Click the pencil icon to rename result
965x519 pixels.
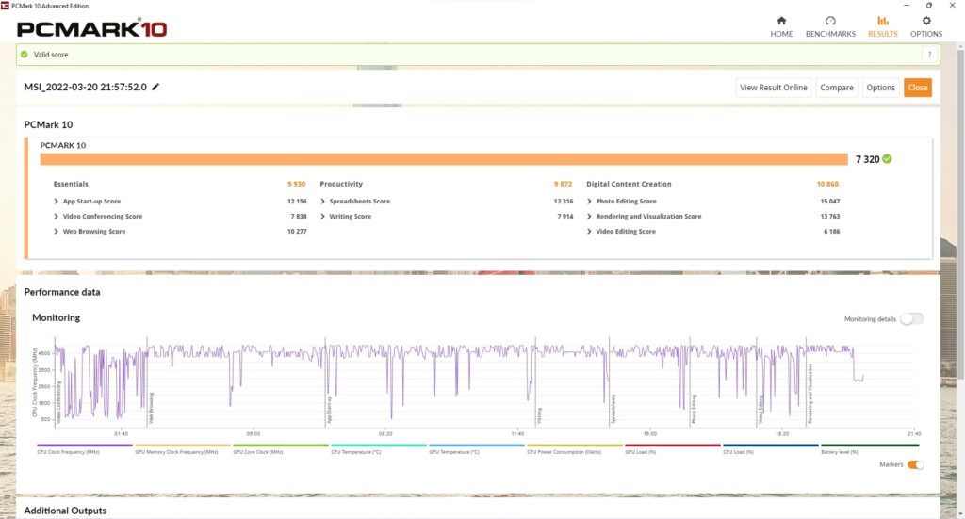[x=155, y=87]
